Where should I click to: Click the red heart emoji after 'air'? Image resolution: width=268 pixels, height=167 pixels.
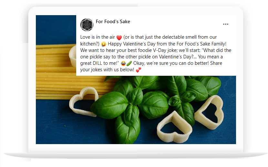pos(119,37)
